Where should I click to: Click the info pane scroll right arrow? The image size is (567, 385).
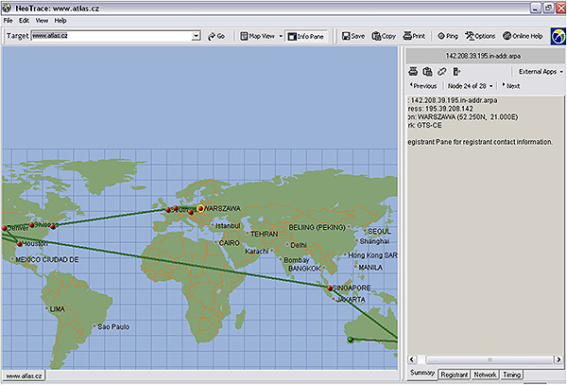click(x=558, y=359)
